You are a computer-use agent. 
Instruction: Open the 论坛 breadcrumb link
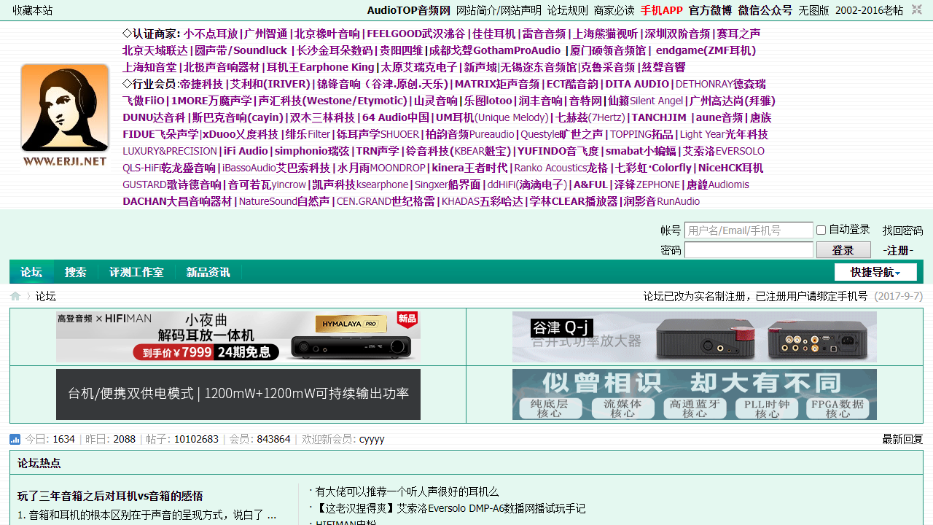[x=46, y=296]
